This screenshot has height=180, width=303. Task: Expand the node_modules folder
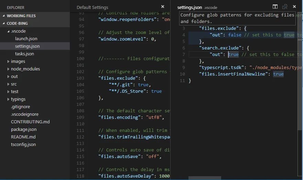8,69
